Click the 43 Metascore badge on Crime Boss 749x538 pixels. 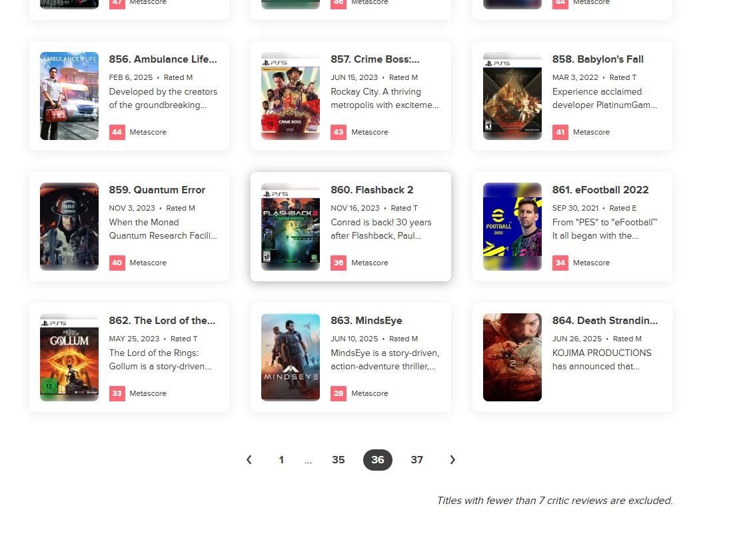[x=339, y=132]
